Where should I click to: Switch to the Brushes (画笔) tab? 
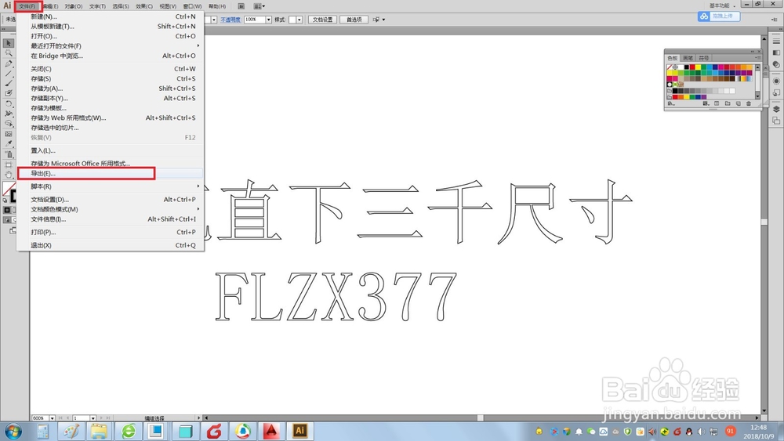[x=688, y=58]
